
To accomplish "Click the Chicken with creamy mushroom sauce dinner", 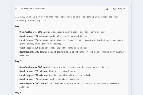I will pyautogui.click(x=69, y=85).
